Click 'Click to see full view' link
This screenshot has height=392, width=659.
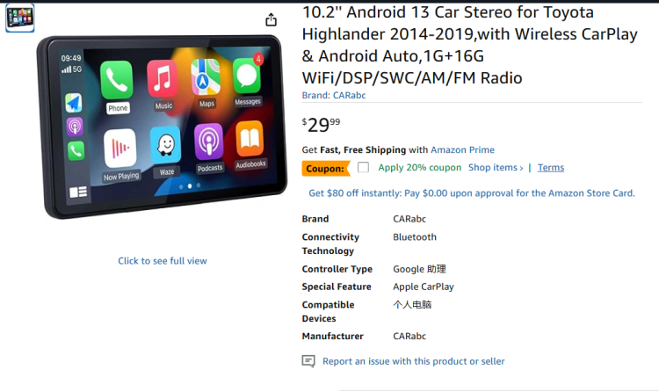tap(163, 261)
